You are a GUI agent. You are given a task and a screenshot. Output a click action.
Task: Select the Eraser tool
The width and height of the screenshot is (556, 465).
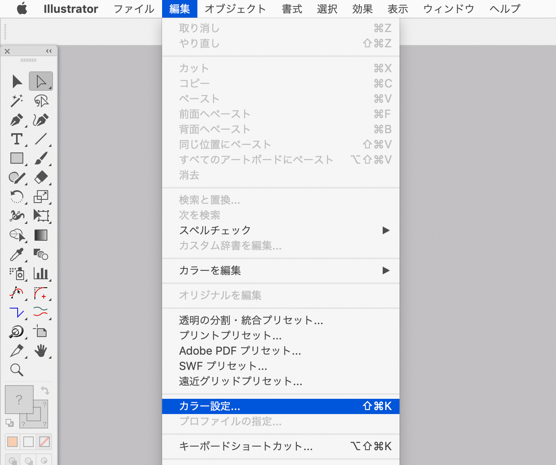coord(41,177)
